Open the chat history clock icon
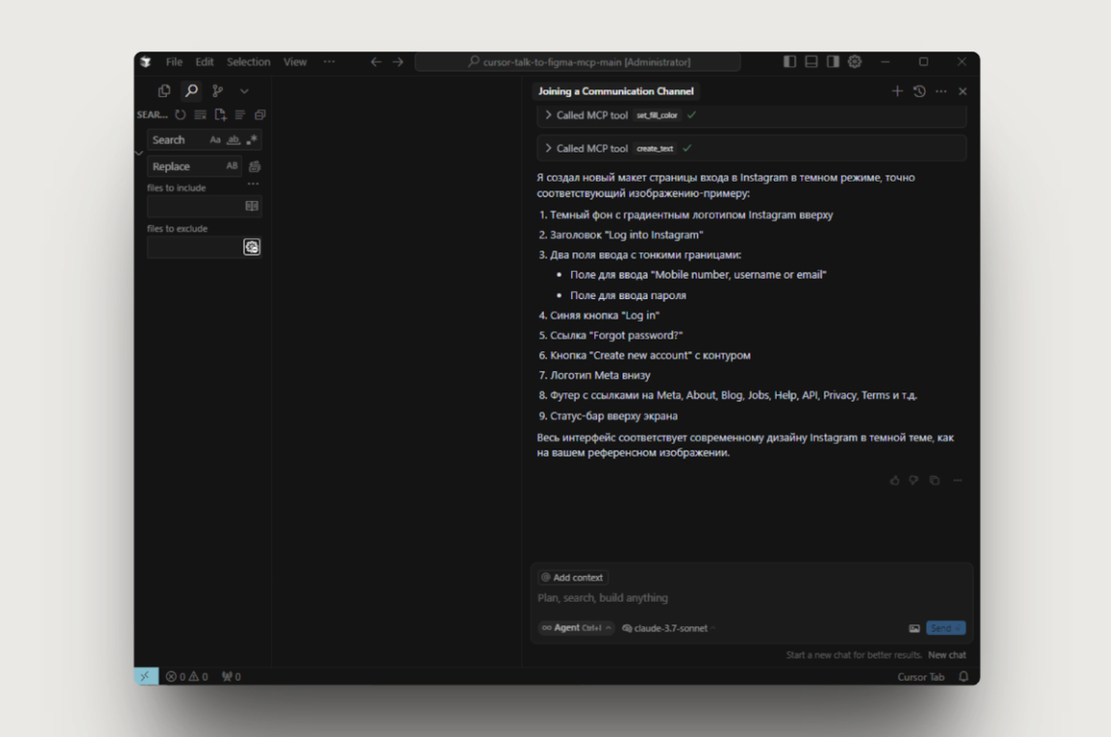This screenshot has width=1111, height=737. click(920, 91)
